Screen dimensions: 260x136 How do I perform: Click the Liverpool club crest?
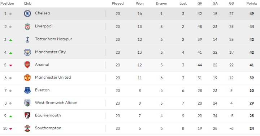(27, 26)
